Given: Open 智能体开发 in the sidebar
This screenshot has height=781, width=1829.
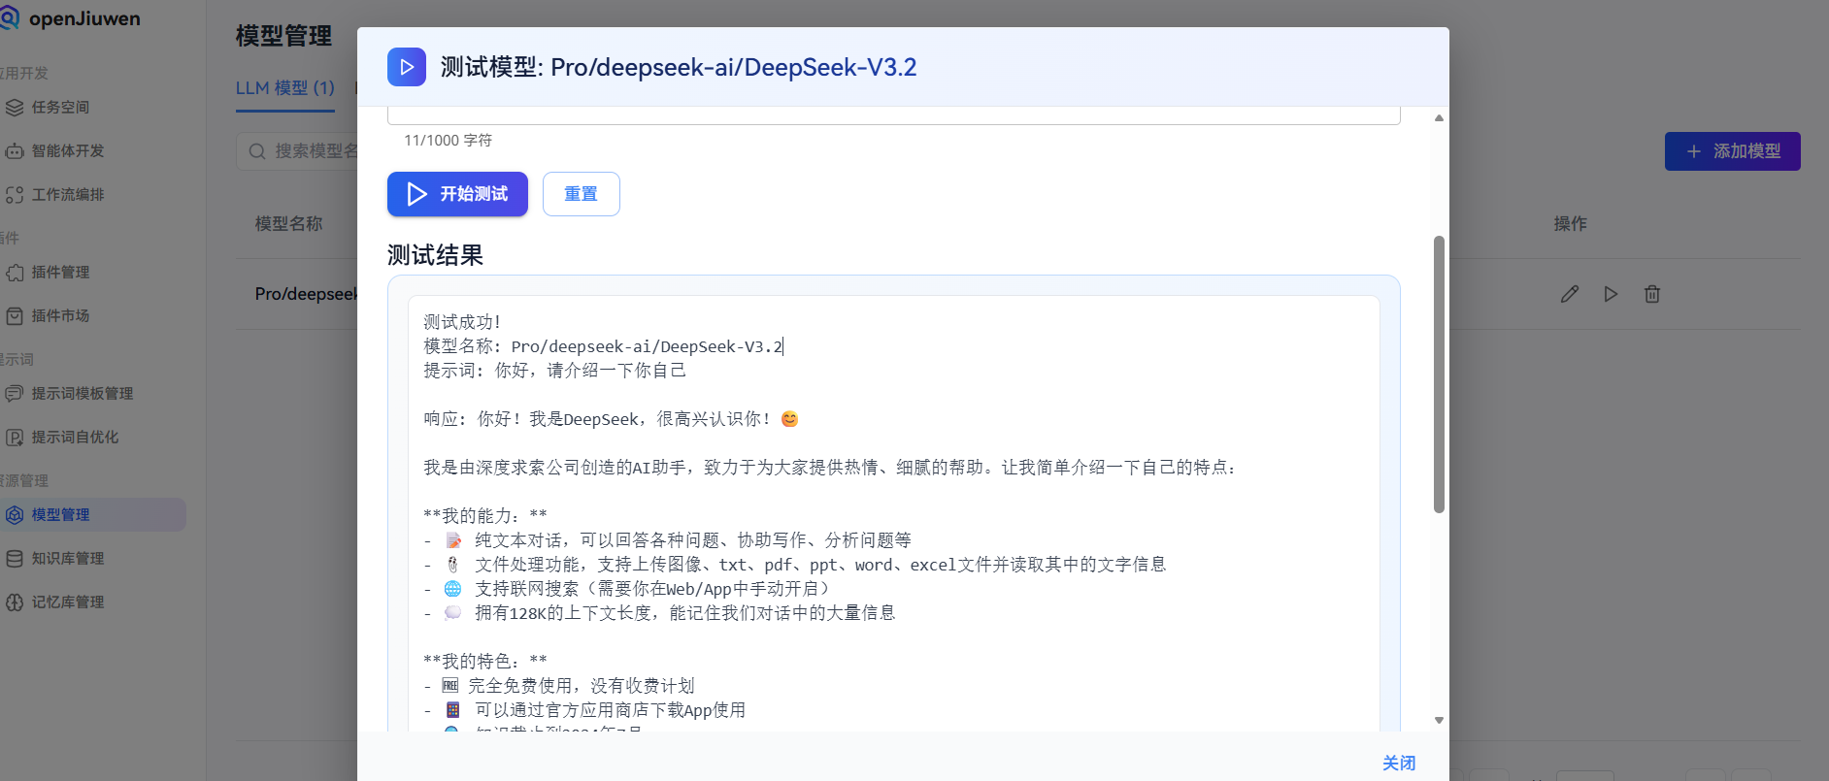Looking at the screenshot, I should pyautogui.click(x=67, y=150).
